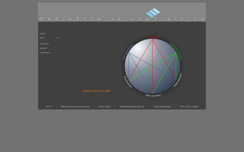
Task: Select the Drucksachen label on sphere
Action: pyautogui.click(x=128, y=82)
